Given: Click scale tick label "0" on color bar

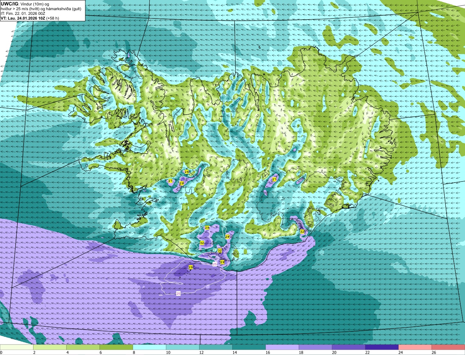Looking at the screenshot, I should pyautogui.click(x=1, y=352).
